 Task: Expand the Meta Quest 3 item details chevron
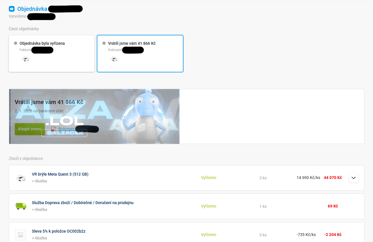coord(354,178)
